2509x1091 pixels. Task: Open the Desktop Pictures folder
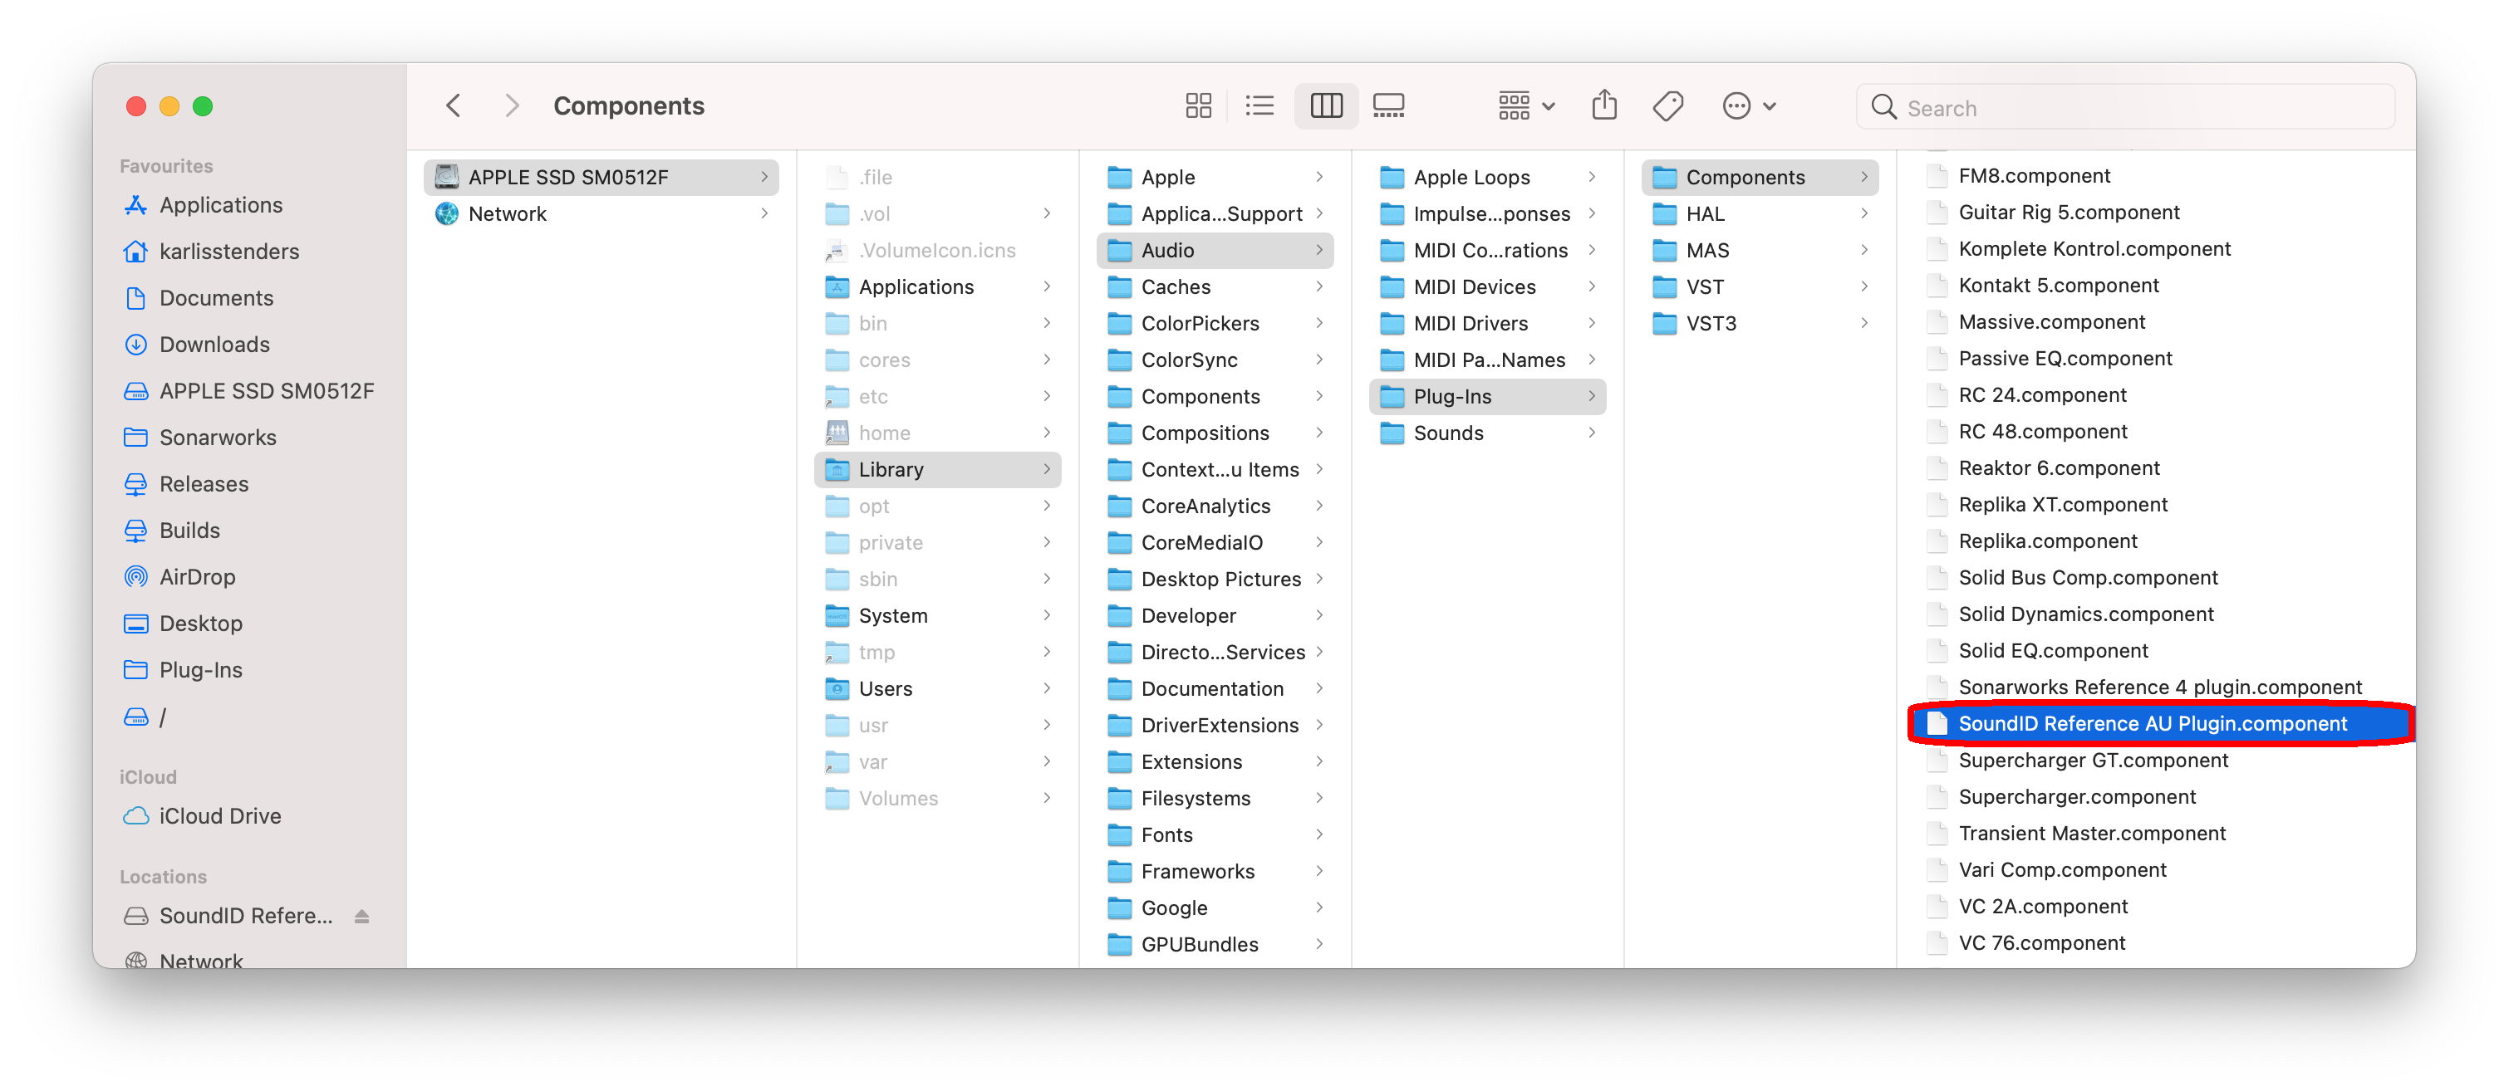(1215, 579)
